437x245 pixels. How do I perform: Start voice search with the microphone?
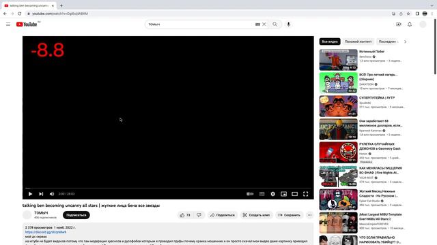pyautogui.click(x=288, y=24)
